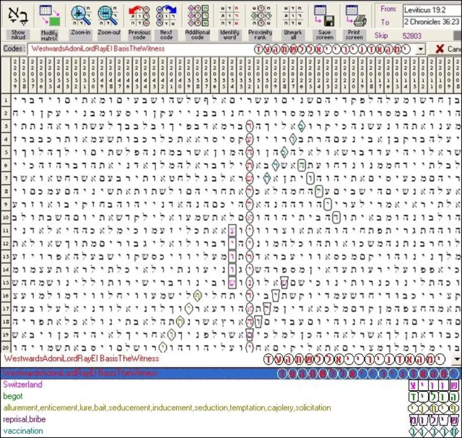Click the Hebrew letters for allurement
The image size is (462, 438).
coord(434,409)
